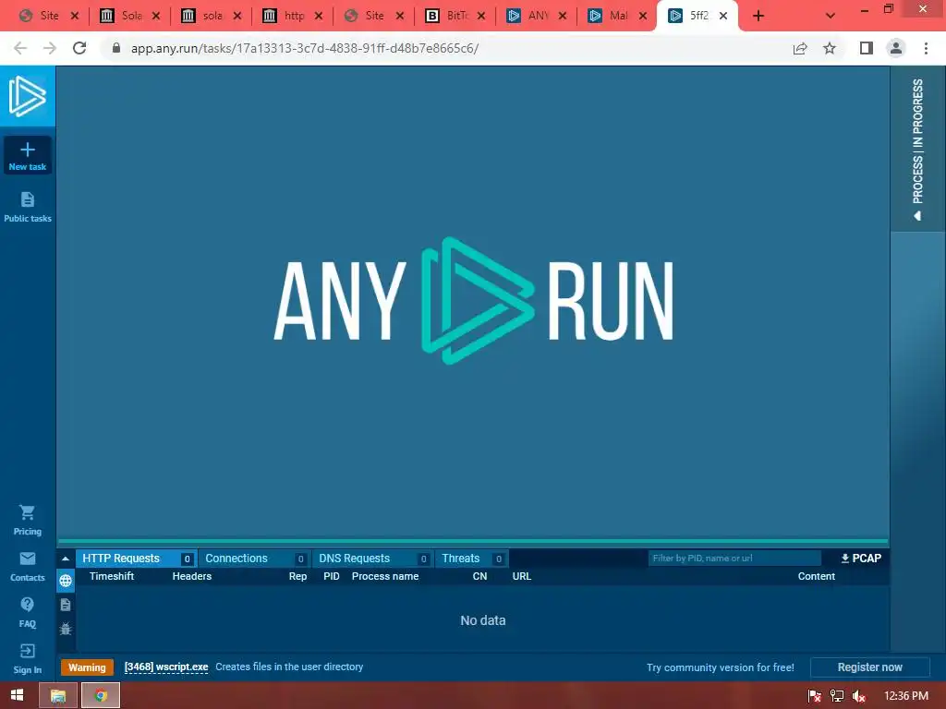This screenshot has height=709, width=946.
Task: Switch to HTTP Requests tab
Action: click(x=136, y=559)
